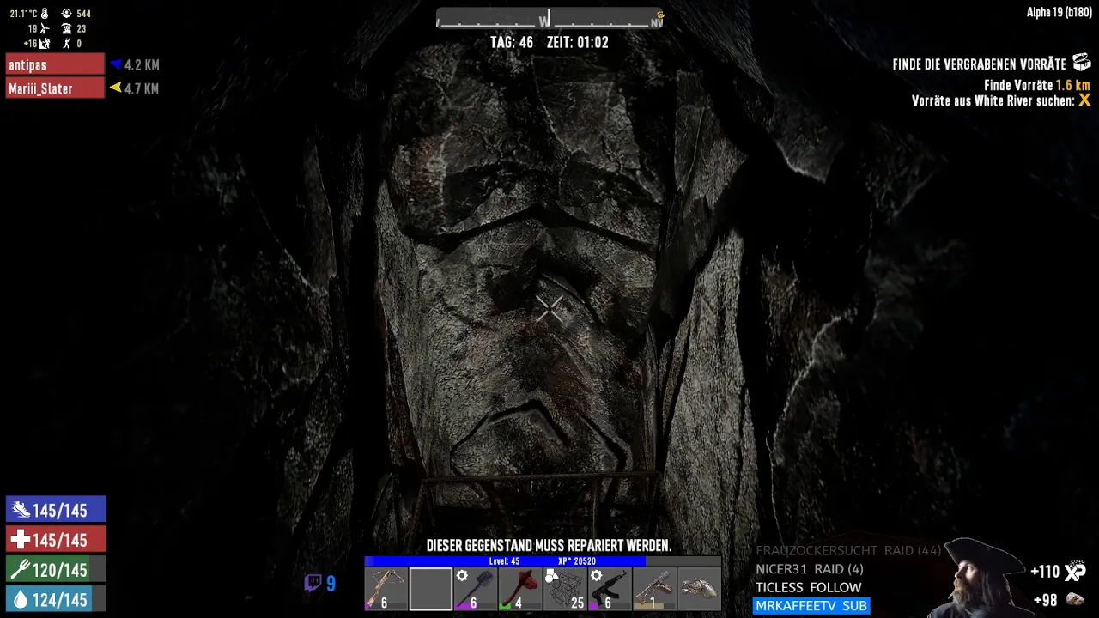This screenshot has width=1099, height=618.
Task: Click the red health bar 145/145
Action: coord(56,540)
